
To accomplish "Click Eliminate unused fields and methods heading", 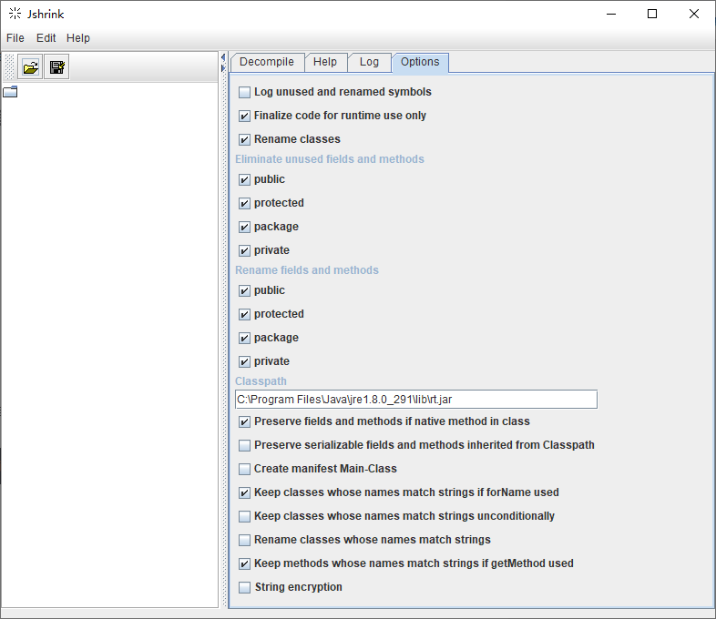I will coord(330,159).
